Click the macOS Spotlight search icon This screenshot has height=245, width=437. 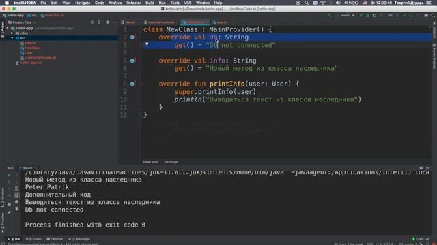point(307,3)
